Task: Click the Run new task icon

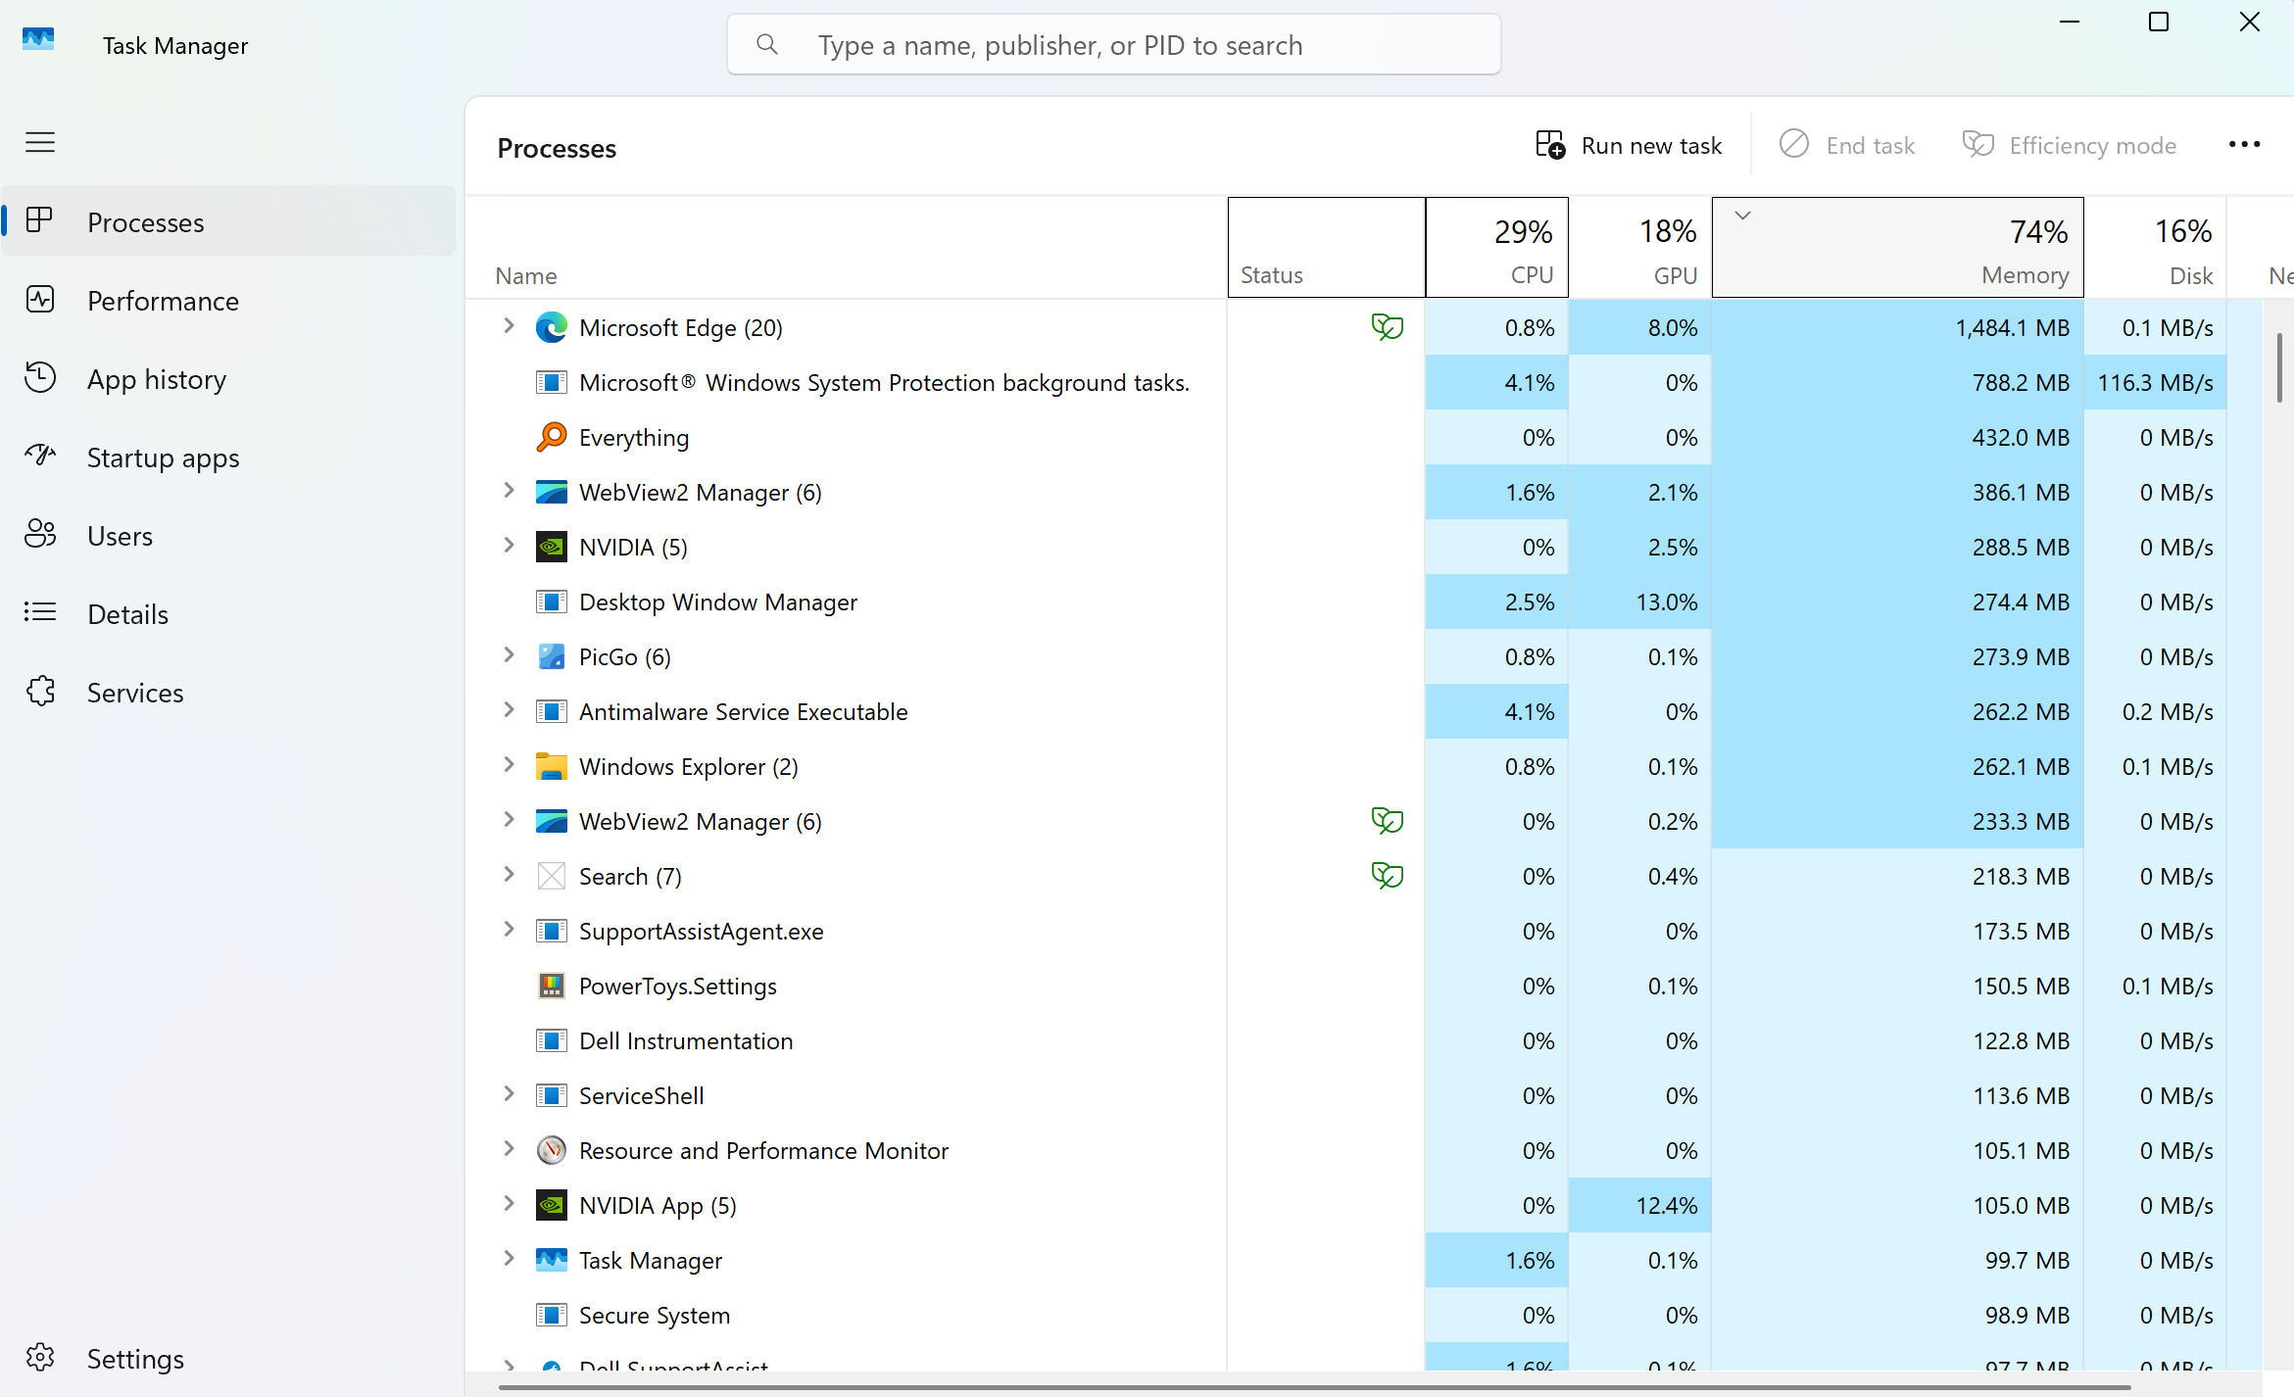Action: click(1550, 145)
